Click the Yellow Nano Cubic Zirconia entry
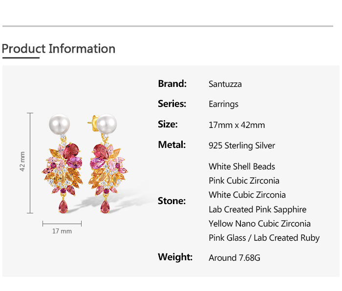This screenshot has width=342, height=291. (259, 224)
